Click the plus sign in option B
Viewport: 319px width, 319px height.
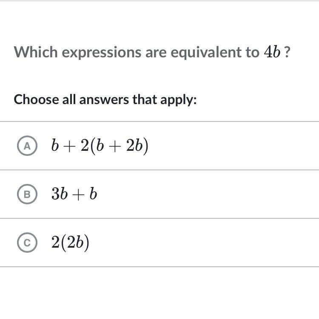[78, 195]
